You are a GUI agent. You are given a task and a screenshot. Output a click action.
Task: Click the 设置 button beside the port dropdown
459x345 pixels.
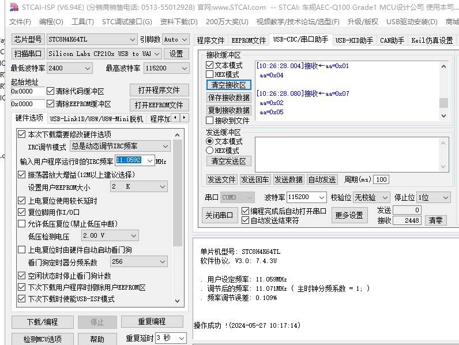pyautogui.click(x=176, y=54)
